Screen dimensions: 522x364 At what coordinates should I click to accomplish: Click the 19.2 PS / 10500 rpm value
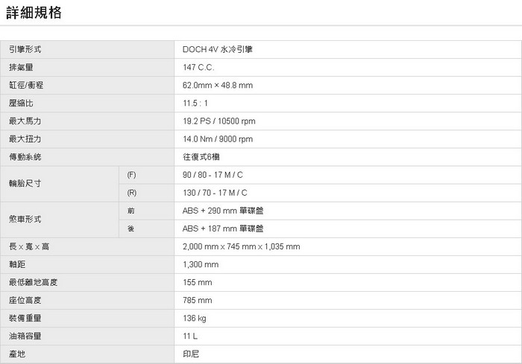(219, 121)
